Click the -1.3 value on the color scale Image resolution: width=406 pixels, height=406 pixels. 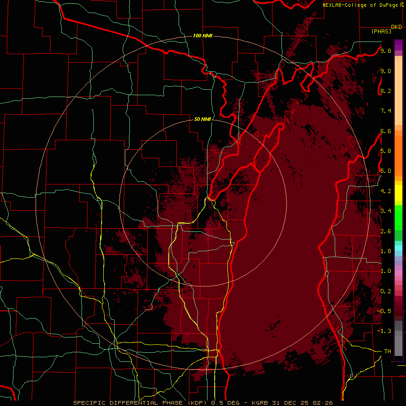tap(384, 331)
